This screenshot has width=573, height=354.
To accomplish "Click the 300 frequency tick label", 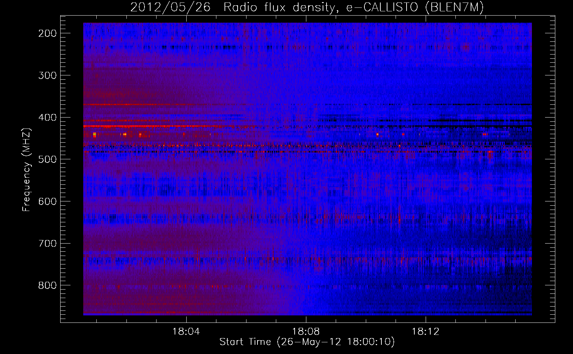I will click(x=47, y=75).
